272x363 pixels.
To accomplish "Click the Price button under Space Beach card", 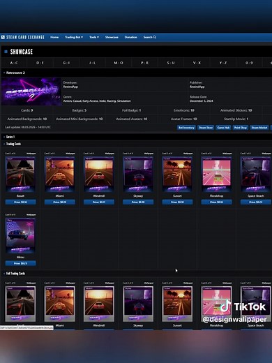I will pos(255,202).
